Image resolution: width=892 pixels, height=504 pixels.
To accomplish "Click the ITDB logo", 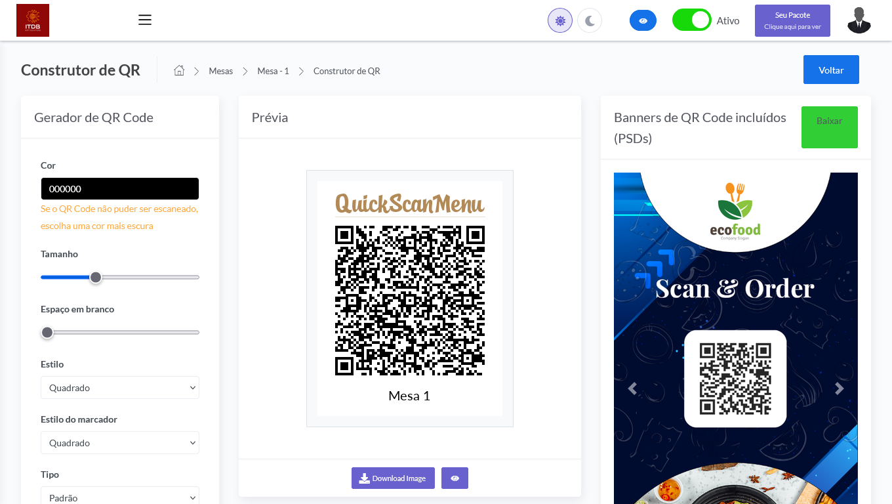I will point(33,20).
